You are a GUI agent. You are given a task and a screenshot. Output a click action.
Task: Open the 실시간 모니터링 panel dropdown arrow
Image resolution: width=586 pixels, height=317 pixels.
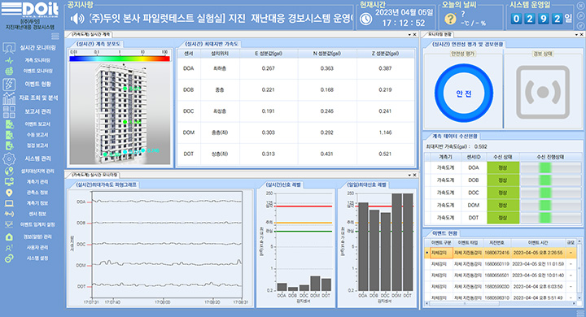point(409,175)
